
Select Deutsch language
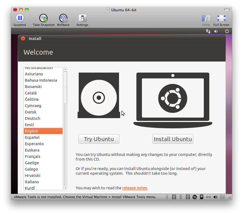[x=43, y=118]
